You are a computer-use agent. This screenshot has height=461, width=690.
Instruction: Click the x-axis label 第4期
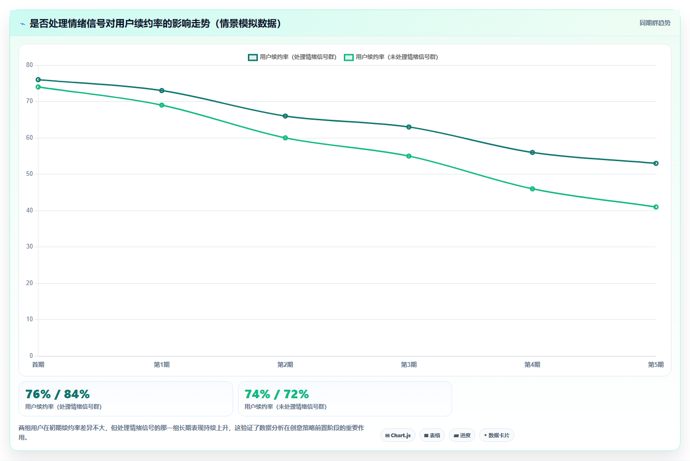coord(532,365)
